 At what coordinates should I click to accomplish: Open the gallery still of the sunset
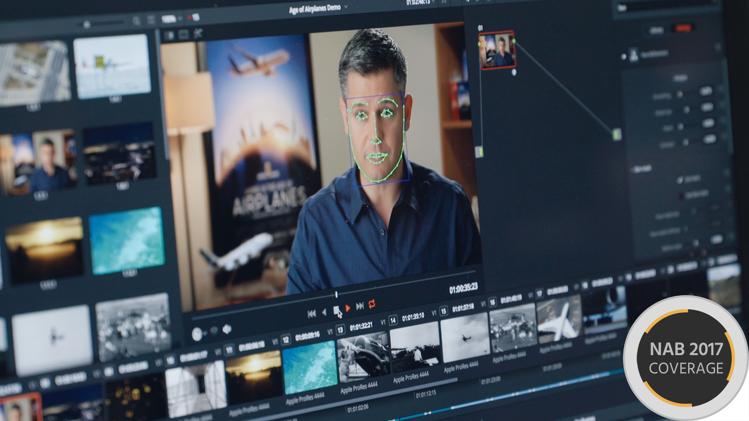point(45,250)
